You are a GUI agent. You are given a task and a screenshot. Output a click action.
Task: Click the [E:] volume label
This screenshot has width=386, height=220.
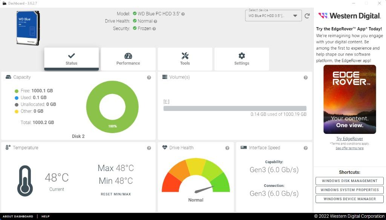(166, 102)
